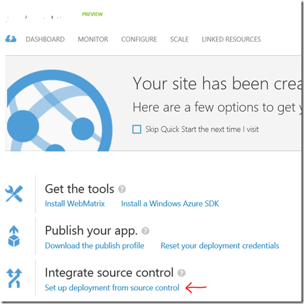Click the Install WebMatrix link
The image size is (304, 304).
click(75, 204)
